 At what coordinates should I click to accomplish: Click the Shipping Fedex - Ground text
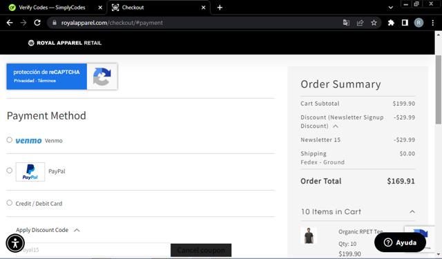point(323,162)
